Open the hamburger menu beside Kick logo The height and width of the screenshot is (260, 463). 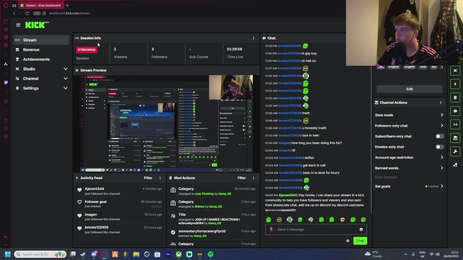(x=18, y=25)
